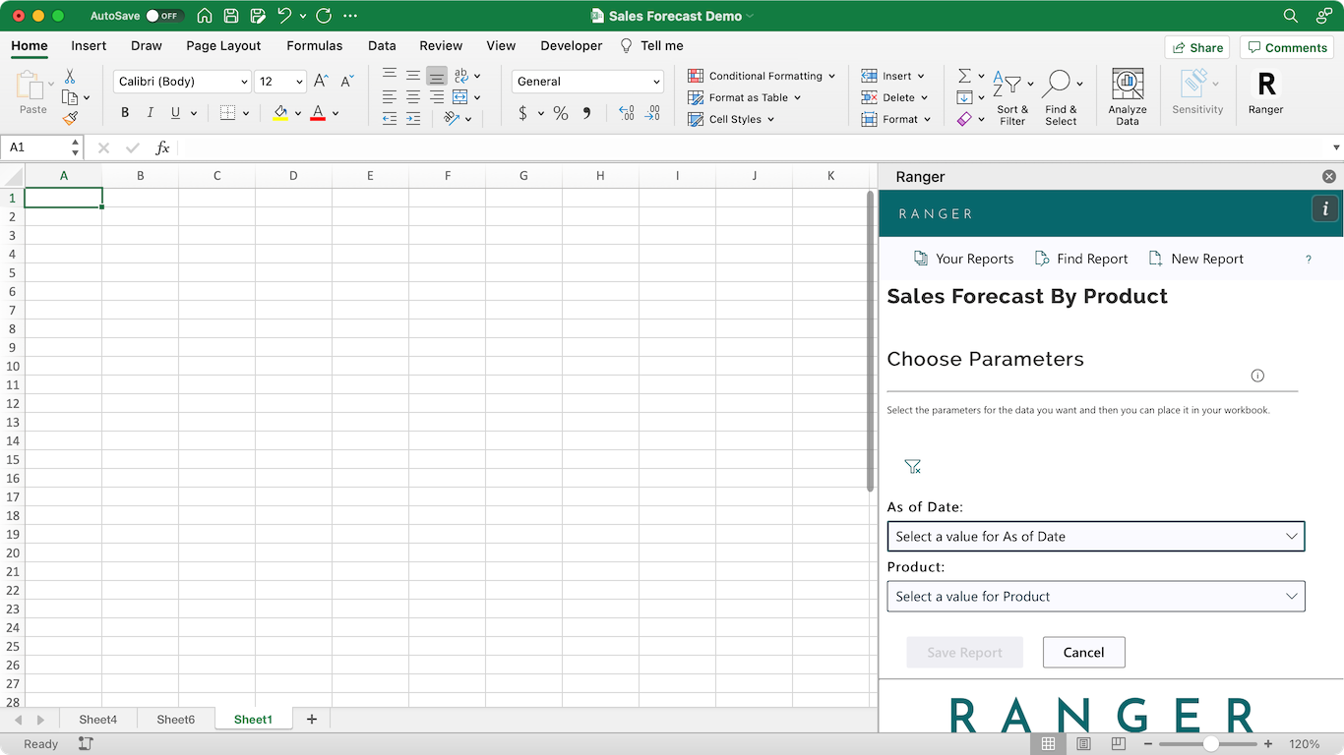Click the Undo arrow icon
The image size is (1344, 755).
[284, 16]
